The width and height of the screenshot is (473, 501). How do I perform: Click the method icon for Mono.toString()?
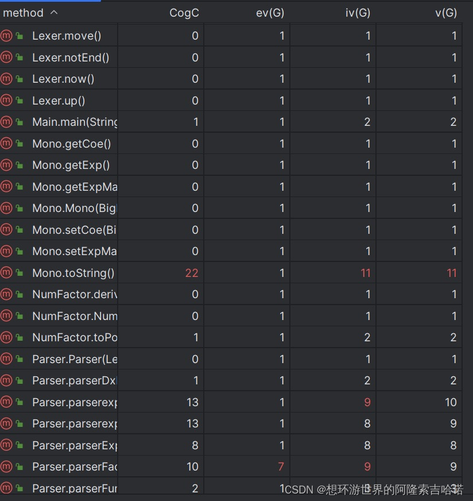tap(6, 272)
